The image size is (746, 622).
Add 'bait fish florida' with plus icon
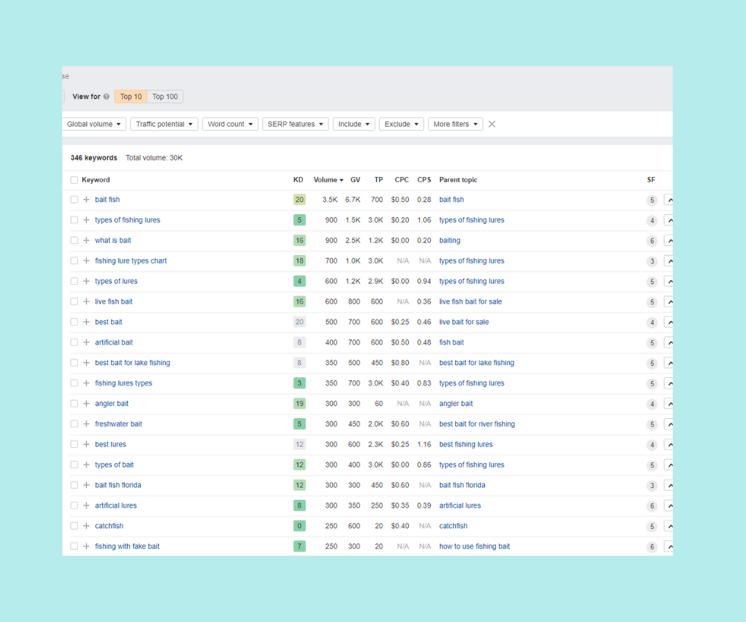(x=86, y=485)
